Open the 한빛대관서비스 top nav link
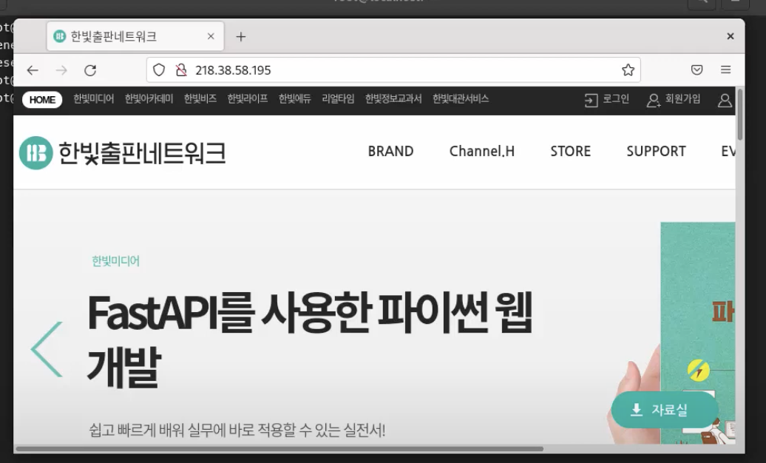The height and width of the screenshot is (463, 766). click(461, 99)
